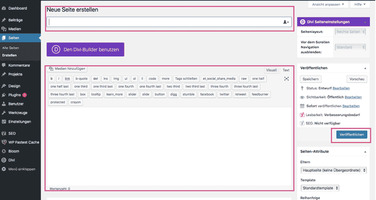Image resolution: width=376 pixels, height=200 pixels.
Task: Click the user icon in title field
Action: click(286, 22)
